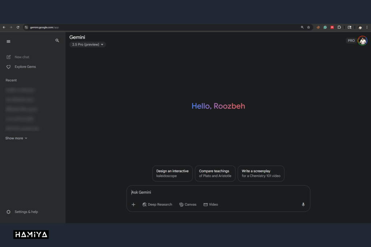Bookmark this page with the star icon
Viewport: 371px width, 247px height.
[309, 27]
